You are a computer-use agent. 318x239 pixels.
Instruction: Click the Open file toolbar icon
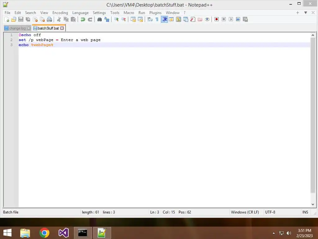(14, 19)
